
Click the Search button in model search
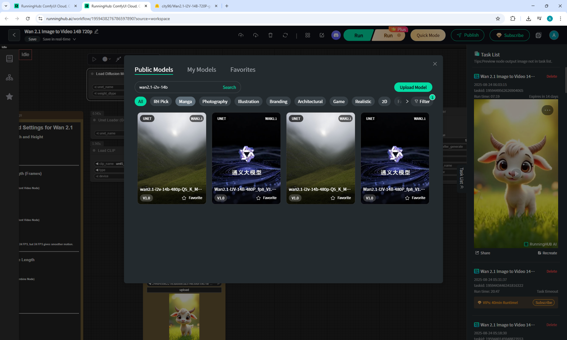229,87
